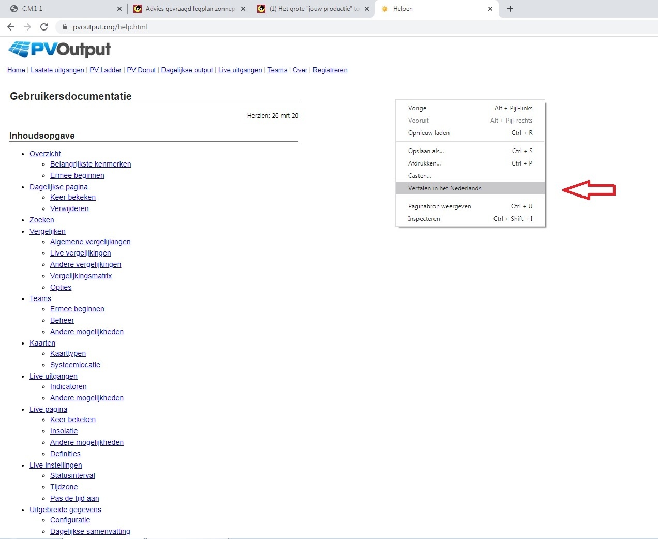Open Dagelijkse output navigation link
The height and width of the screenshot is (539, 658).
(x=187, y=70)
